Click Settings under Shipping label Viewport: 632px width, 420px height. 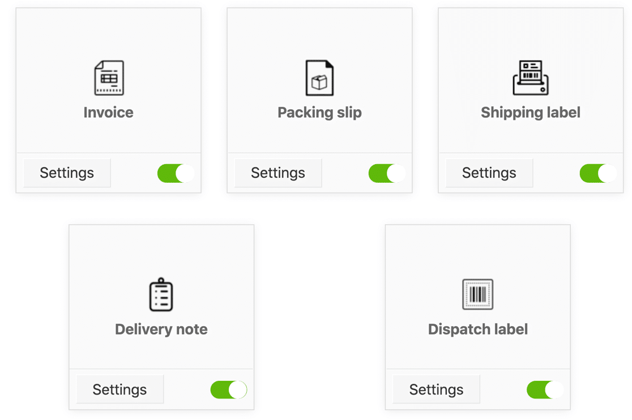(489, 173)
